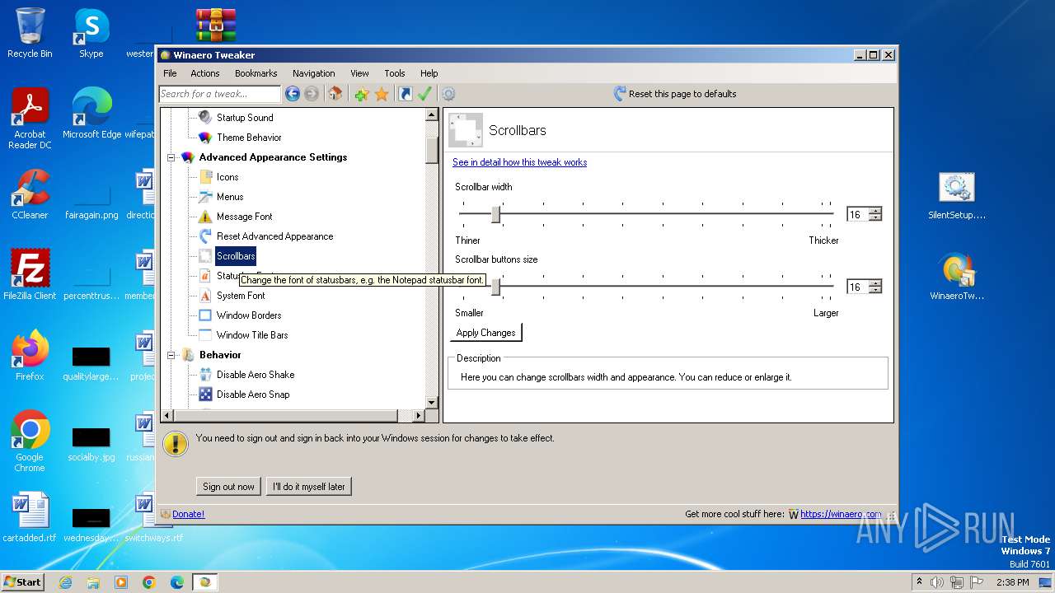Screen dimensions: 1055x593
Task: Select CCleaner desktop shortcut
Action: tap(30, 194)
